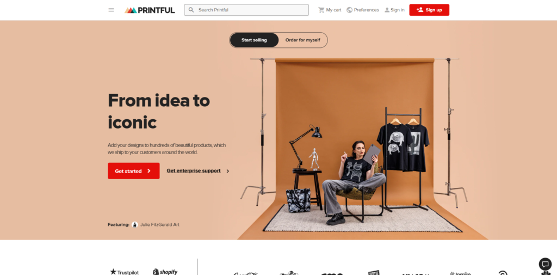Open the shopping cart icon
Image resolution: width=557 pixels, height=275 pixels.
321,10
